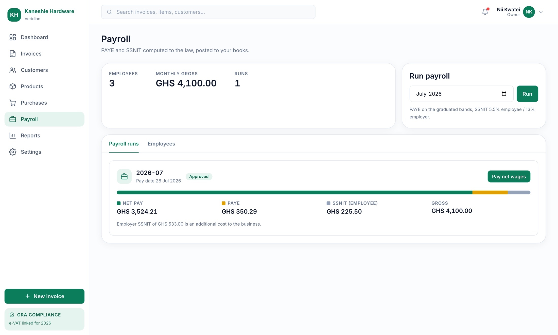This screenshot has width=558, height=335.
Task: Click the net pay value GHS 3,524.21
Action: [x=137, y=211]
